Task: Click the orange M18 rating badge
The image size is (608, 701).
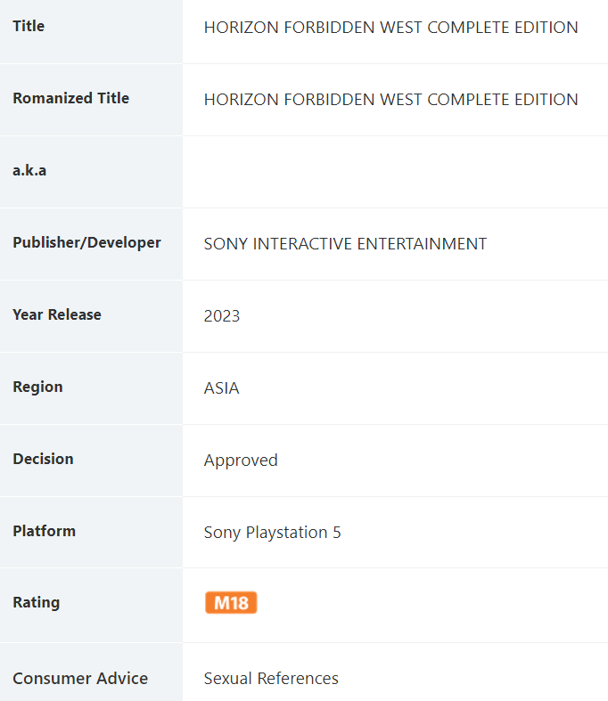Action: pos(231,603)
